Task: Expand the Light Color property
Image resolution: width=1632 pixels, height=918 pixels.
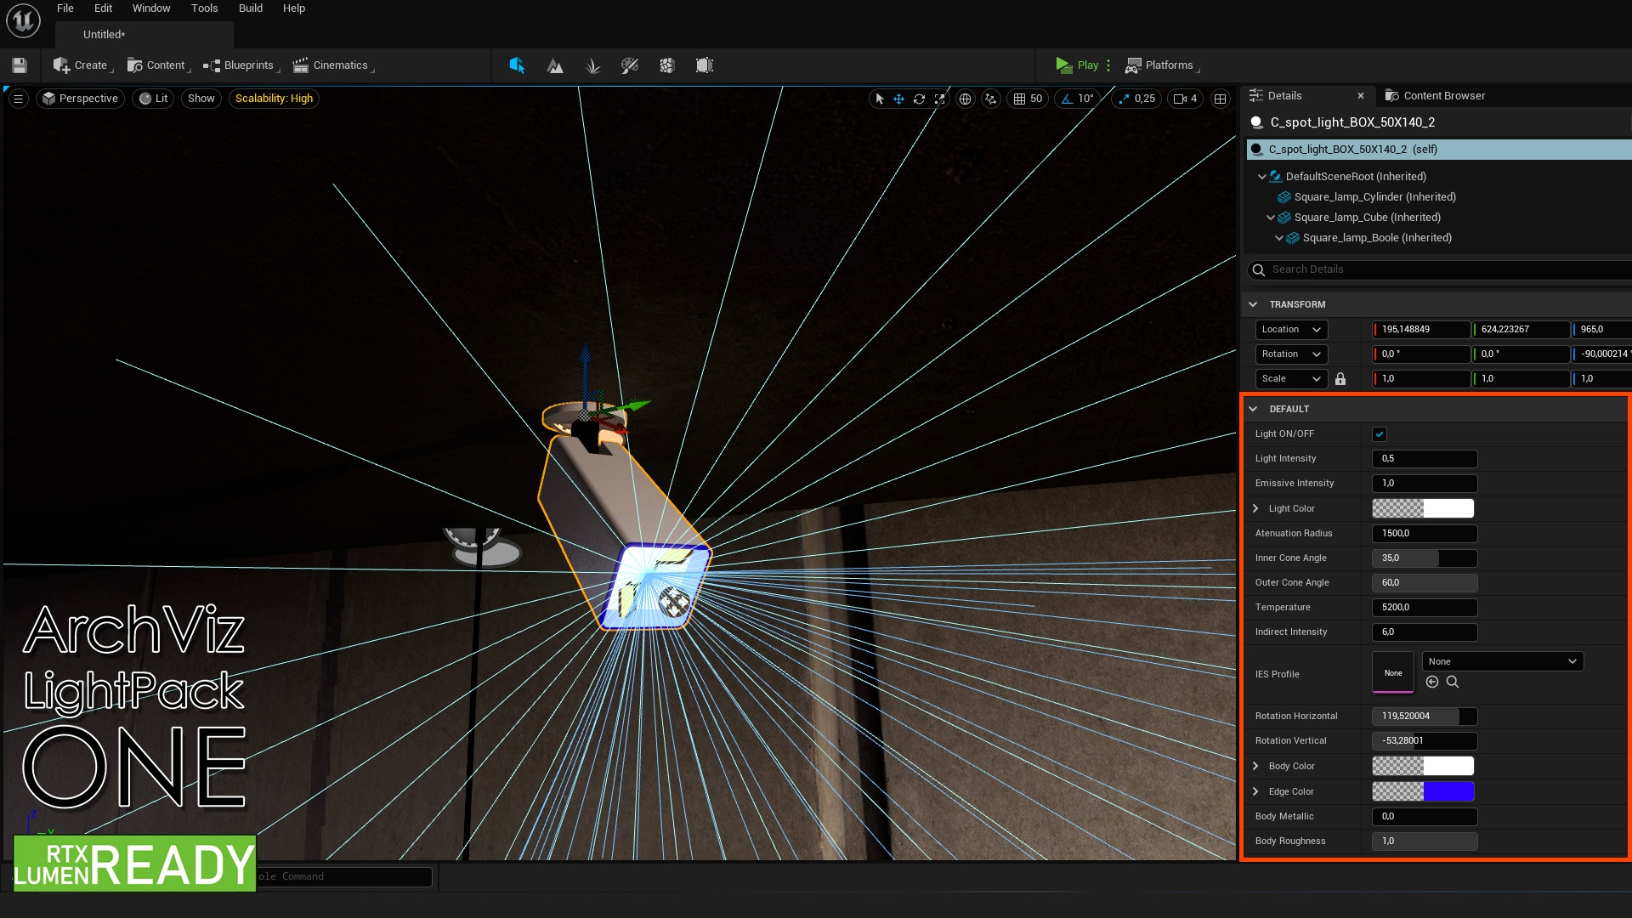Action: coord(1255,508)
